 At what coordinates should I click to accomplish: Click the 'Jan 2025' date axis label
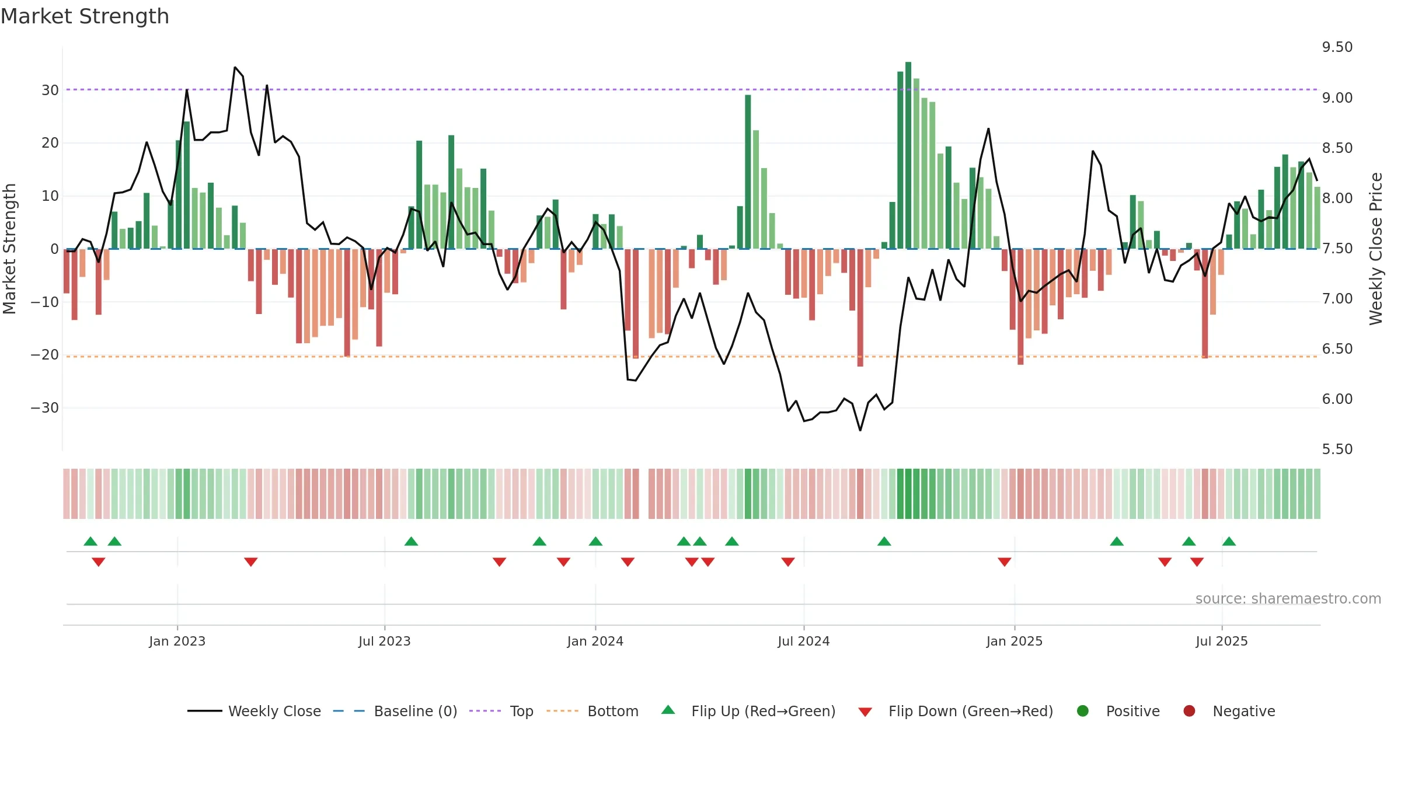click(x=1015, y=641)
